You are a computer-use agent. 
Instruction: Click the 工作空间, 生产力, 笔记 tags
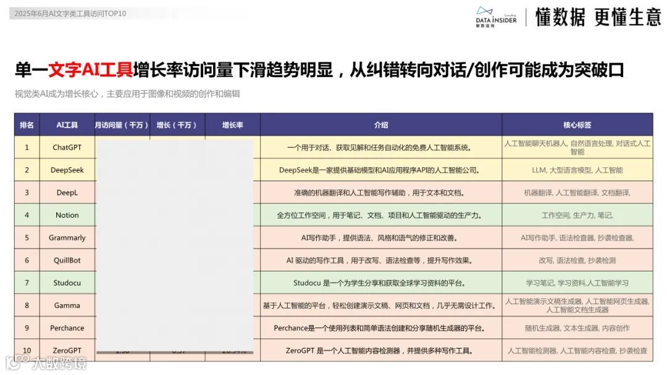[577, 215]
